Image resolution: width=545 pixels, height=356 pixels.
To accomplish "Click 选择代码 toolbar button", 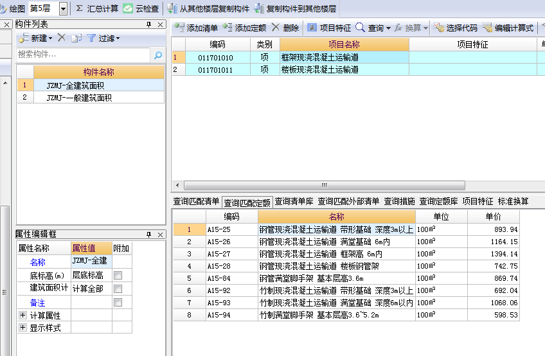I will tap(456, 28).
